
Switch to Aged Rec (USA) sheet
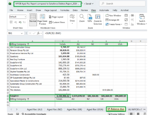[95, 109]
